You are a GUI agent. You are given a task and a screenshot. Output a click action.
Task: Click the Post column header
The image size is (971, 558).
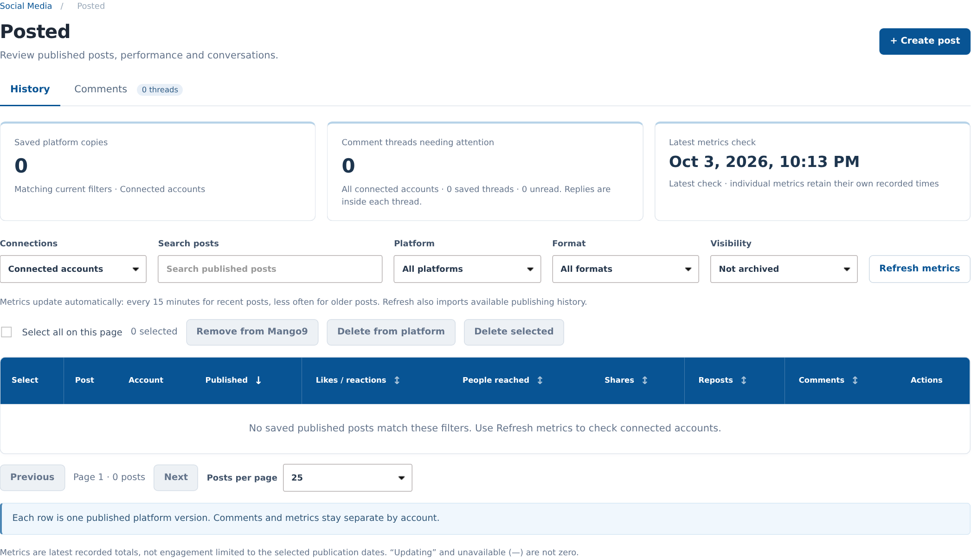pos(84,380)
